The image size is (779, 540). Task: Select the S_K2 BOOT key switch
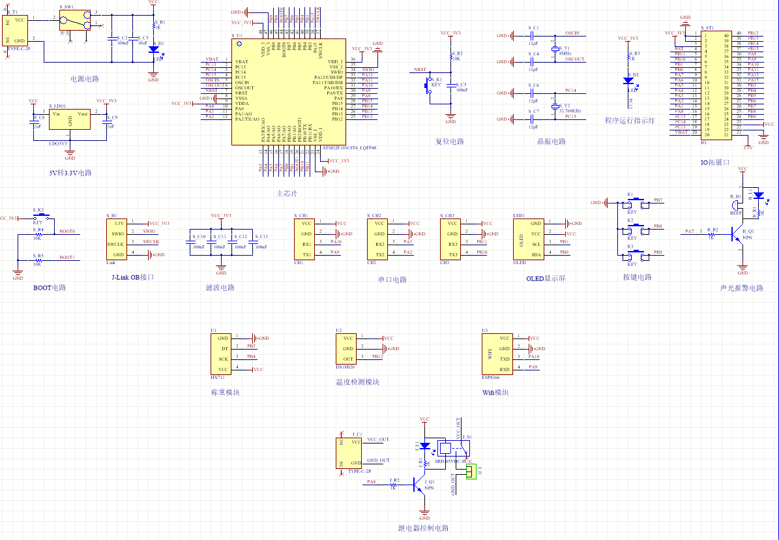point(42,217)
